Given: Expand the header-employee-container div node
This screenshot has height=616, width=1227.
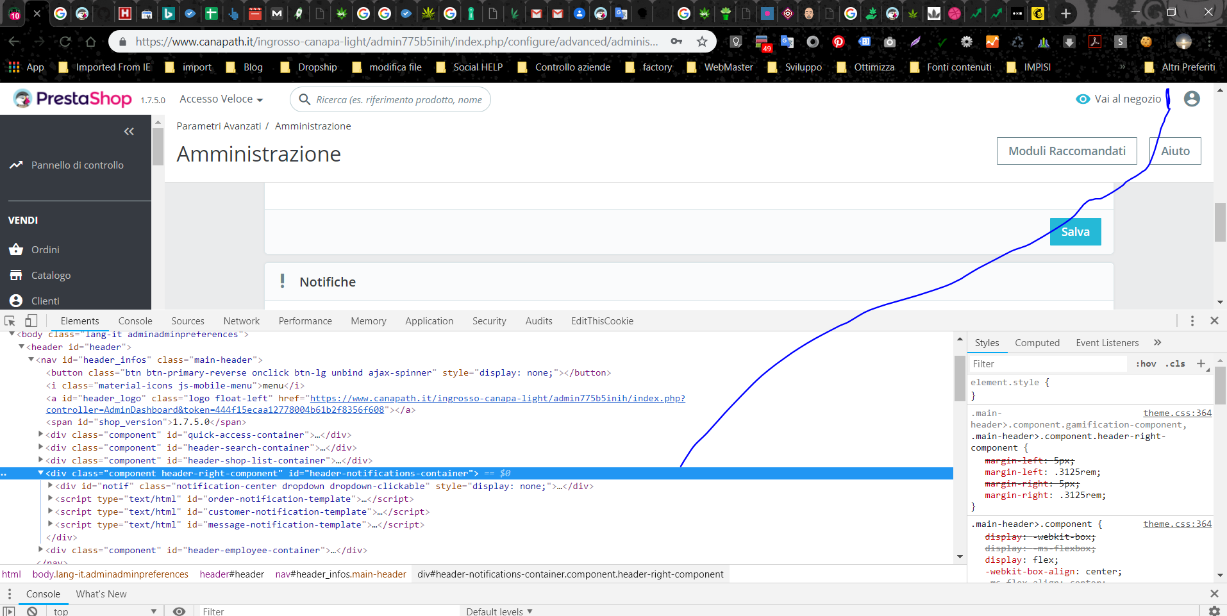Looking at the screenshot, I should 41,550.
